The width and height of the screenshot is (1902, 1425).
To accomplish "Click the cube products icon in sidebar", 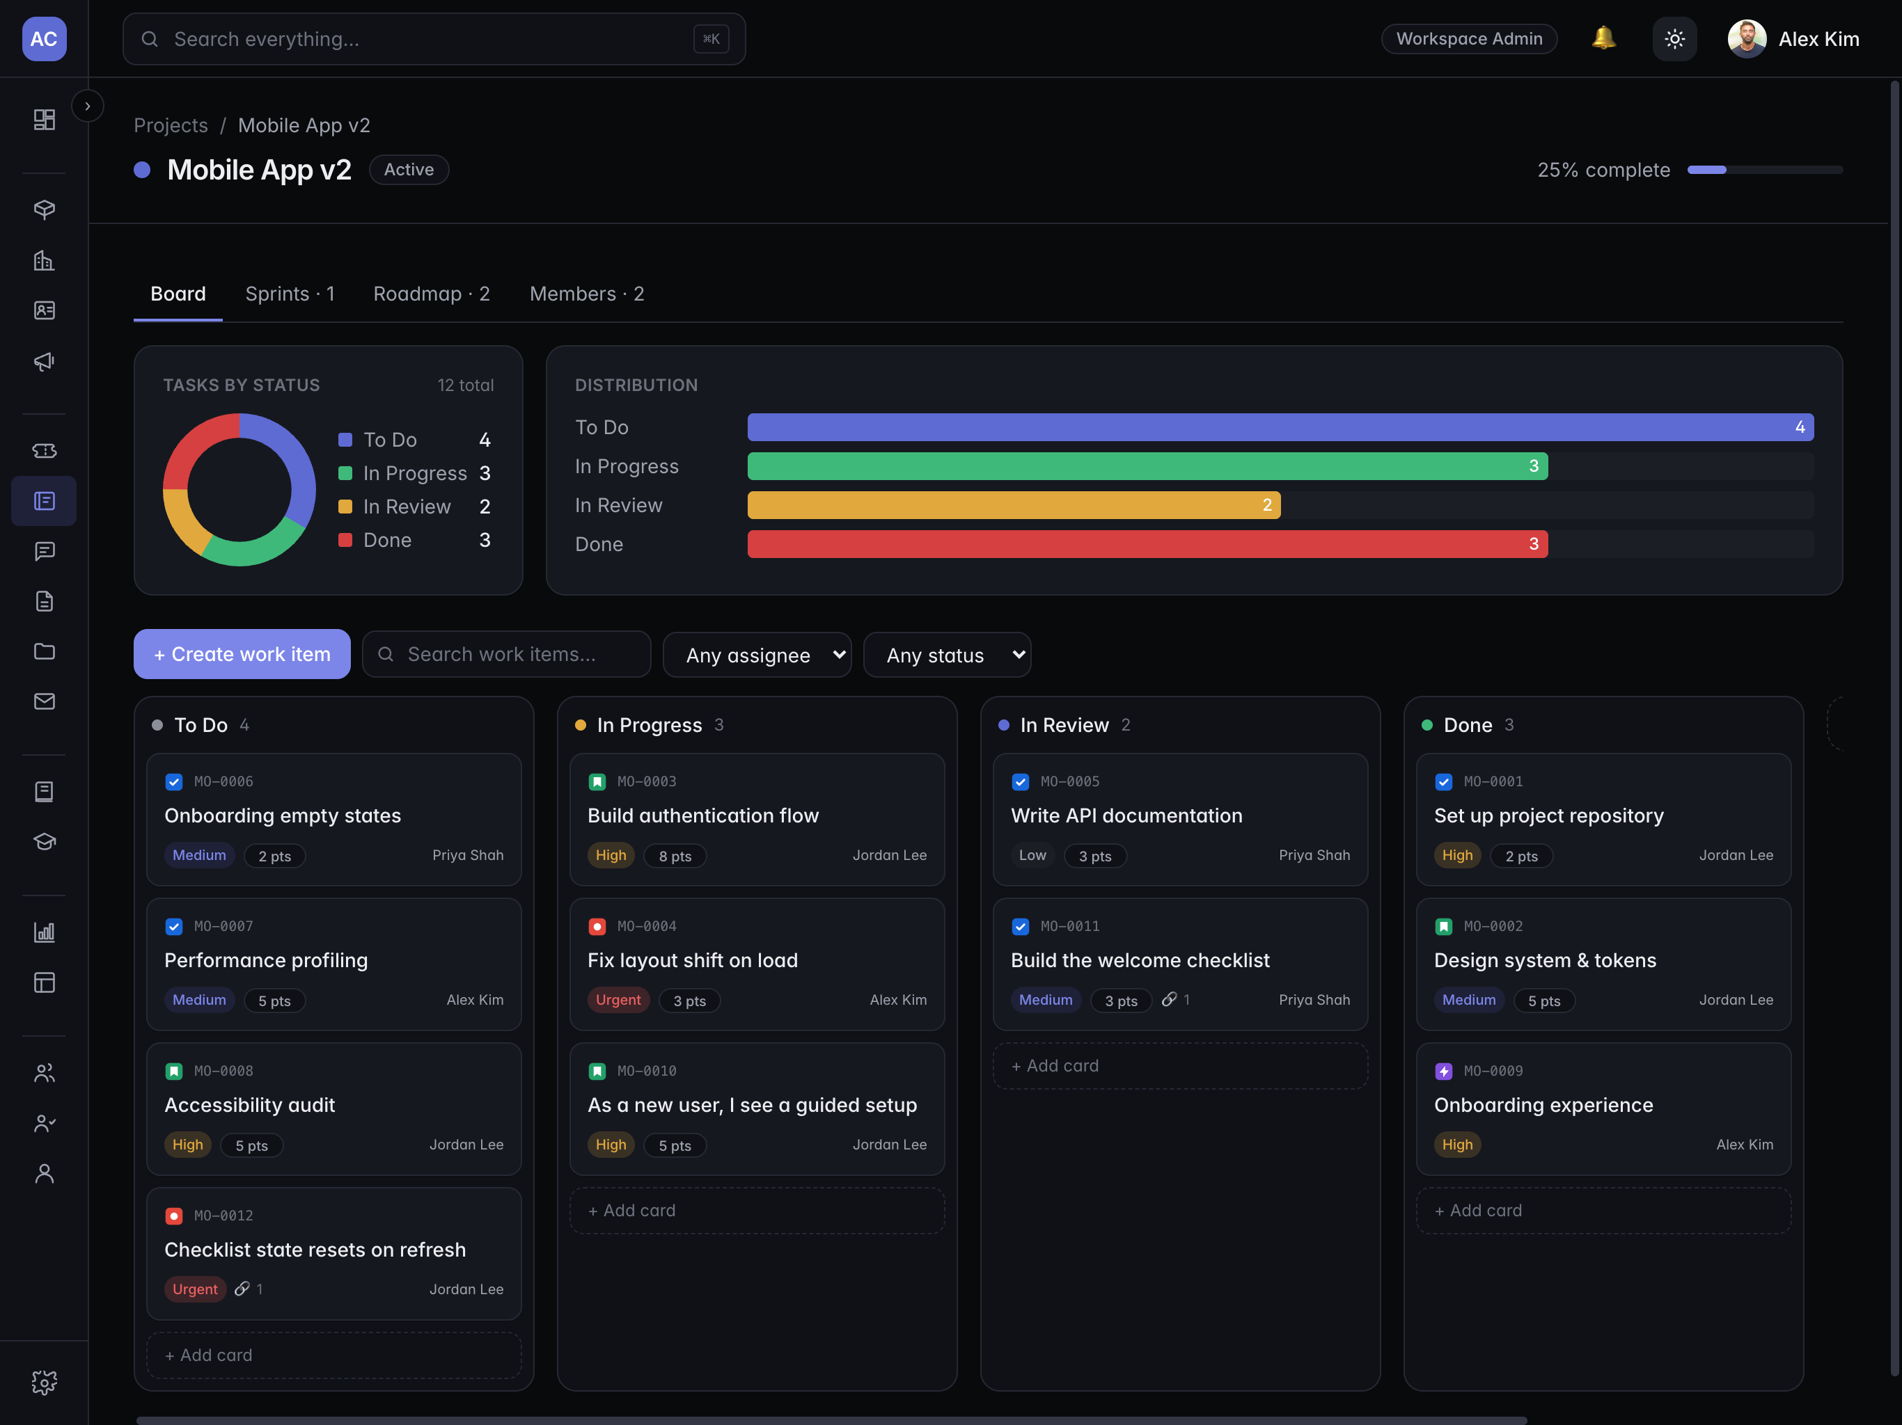I will pyautogui.click(x=44, y=209).
